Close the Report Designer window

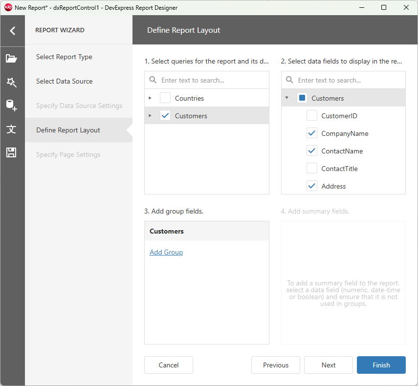[x=406, y=7]
